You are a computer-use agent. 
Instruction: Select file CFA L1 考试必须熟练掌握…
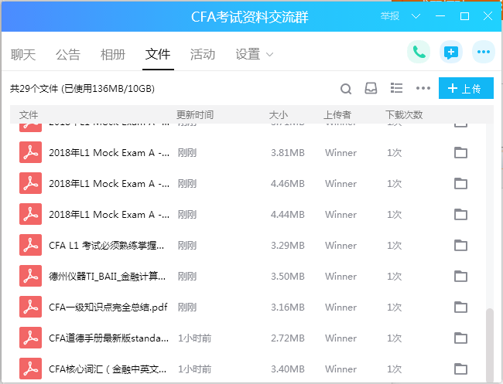107,246
